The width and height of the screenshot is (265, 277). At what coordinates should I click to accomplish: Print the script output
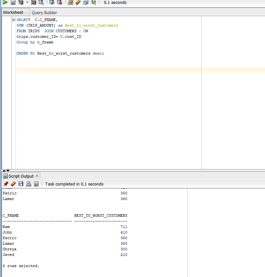(x=29, y=184)
